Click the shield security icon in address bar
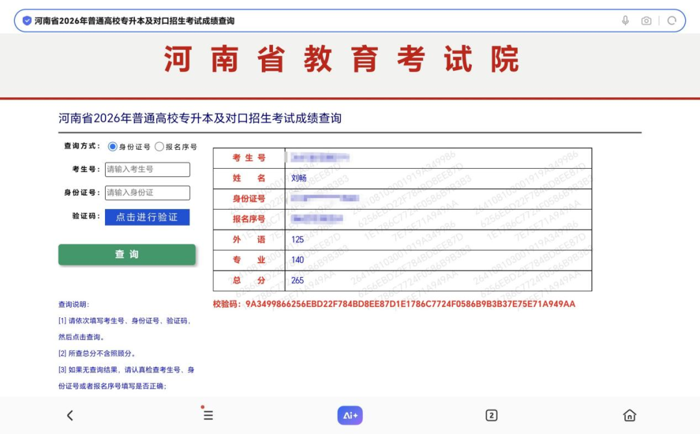Image resolution: width=700 pixels, height=434 pixels. click(x=27, y=21)
